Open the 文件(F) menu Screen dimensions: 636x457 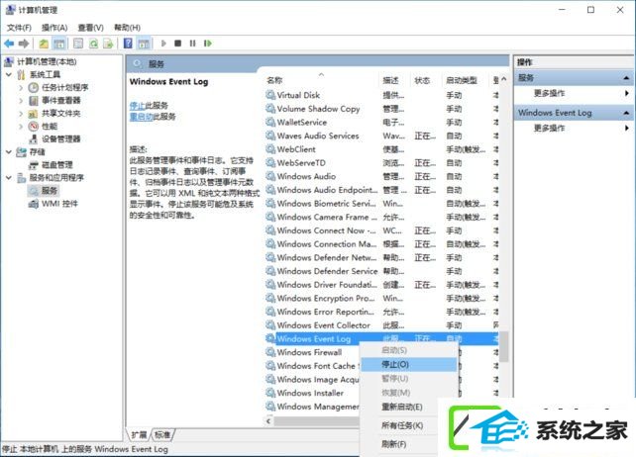click(x=19, y=28)
